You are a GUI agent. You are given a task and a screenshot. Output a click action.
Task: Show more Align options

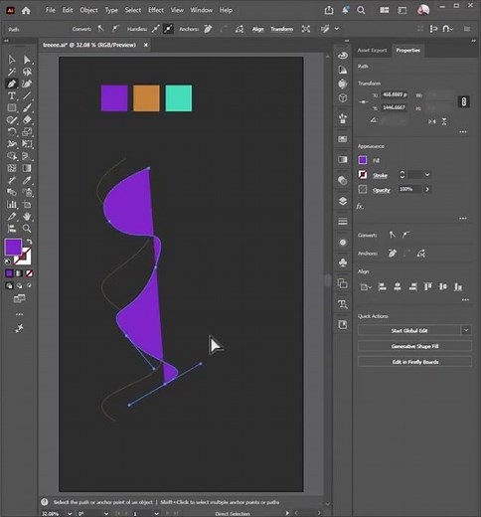click(465, 299)
